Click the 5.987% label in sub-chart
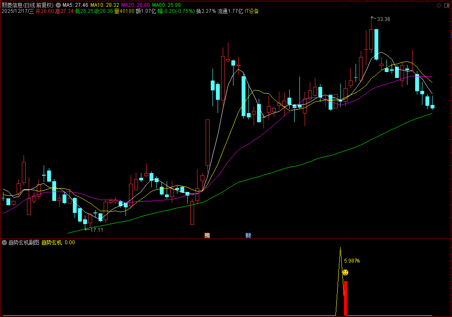This screenshot has width=452, height=317. tap(352, 261)
